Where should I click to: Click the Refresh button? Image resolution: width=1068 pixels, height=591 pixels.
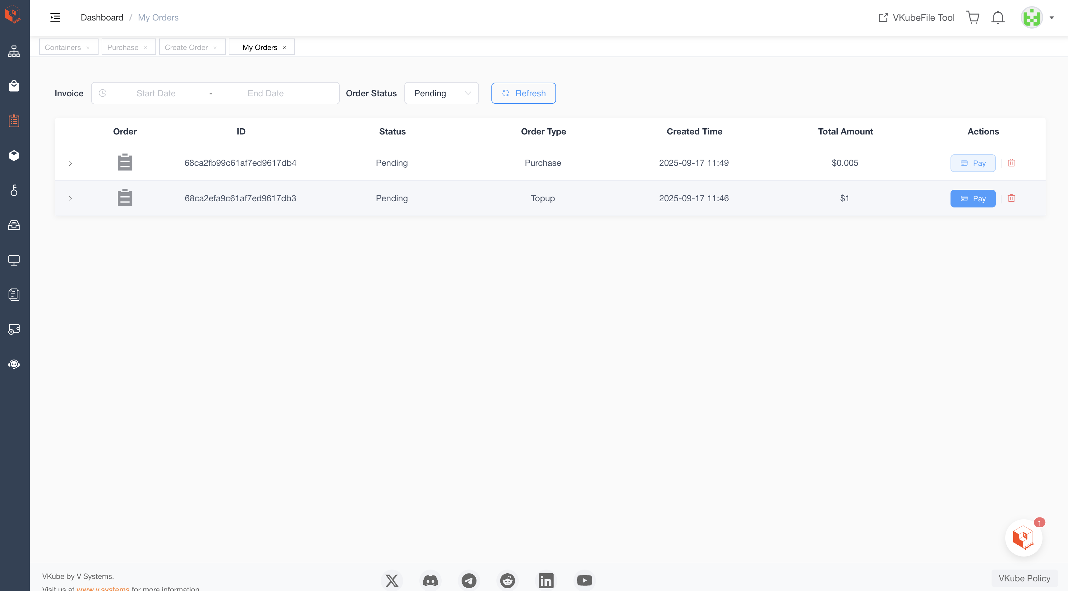(523, 93)
